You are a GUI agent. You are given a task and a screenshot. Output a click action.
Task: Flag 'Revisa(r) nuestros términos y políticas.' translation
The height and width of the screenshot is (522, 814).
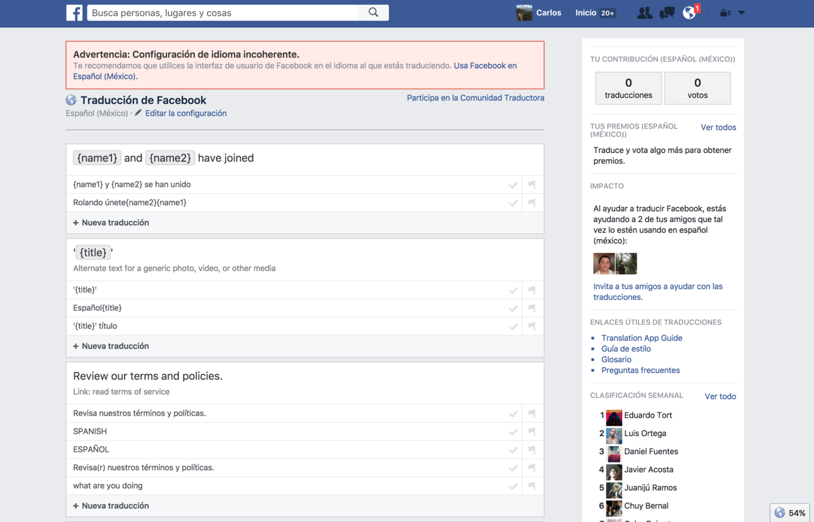click(x=532, y=468)
